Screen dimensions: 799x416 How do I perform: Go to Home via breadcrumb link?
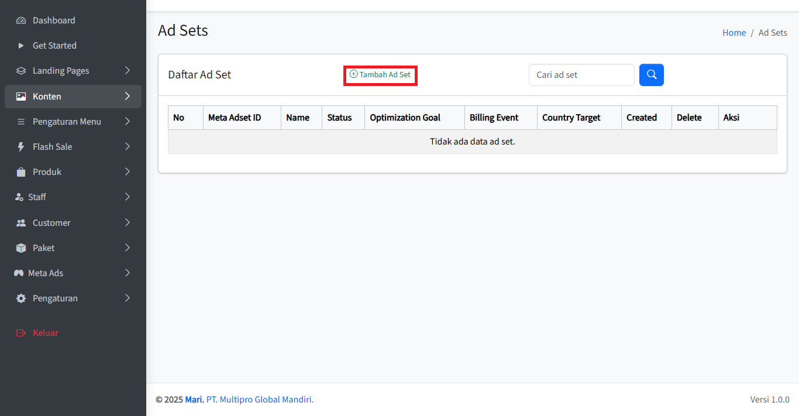pos(733,33)
